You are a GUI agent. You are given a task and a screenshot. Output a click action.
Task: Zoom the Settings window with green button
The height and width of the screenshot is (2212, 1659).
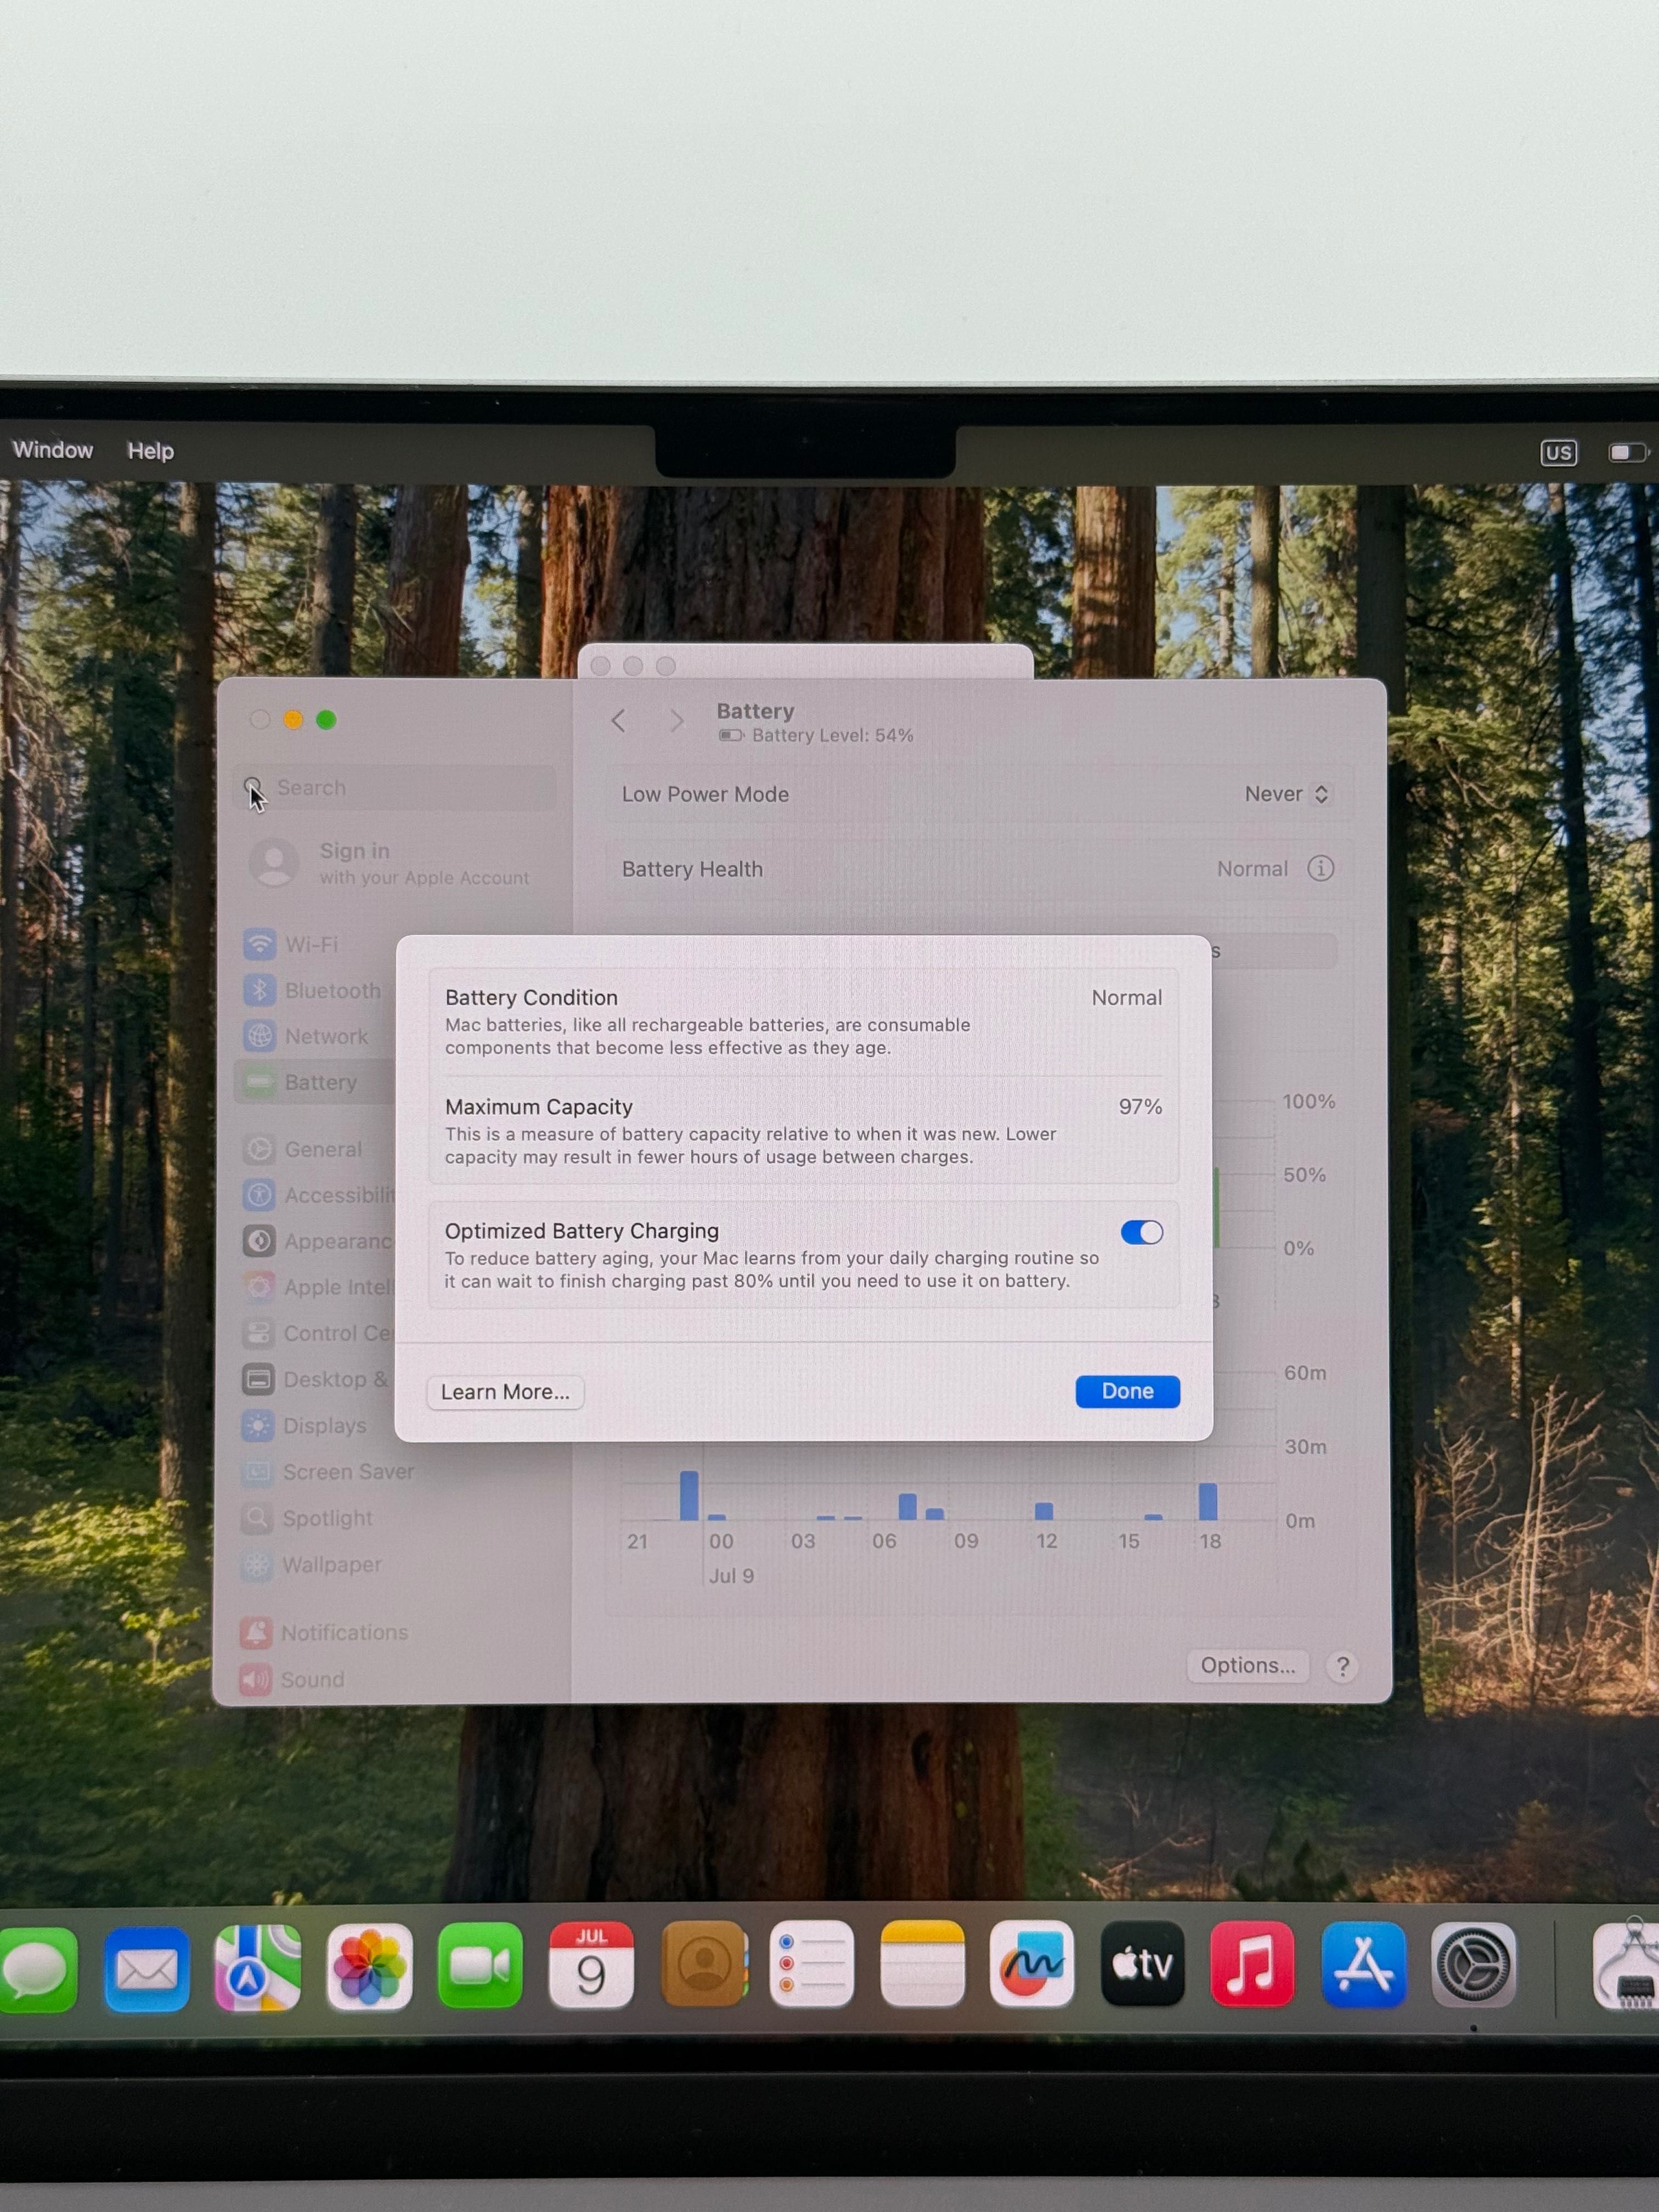pos(326,720)
